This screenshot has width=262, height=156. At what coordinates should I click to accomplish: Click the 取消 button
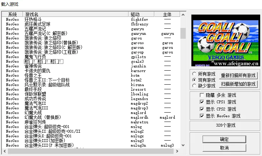coord(224,147)
